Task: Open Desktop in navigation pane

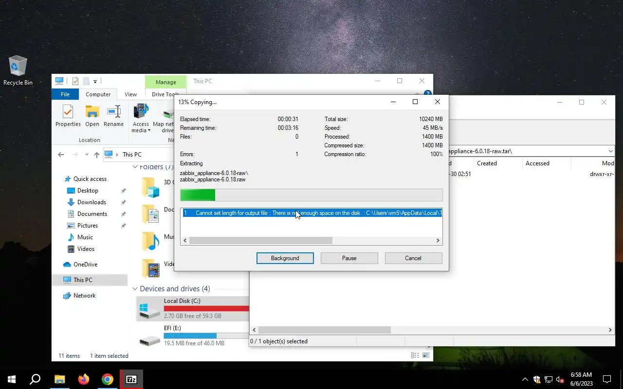Action: (x=88, y=191)
